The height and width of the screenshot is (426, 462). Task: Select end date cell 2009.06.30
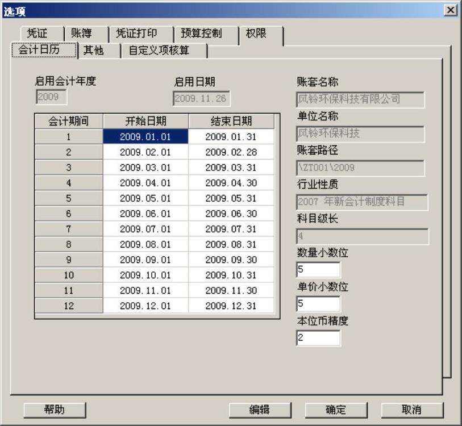pyautogui.click(x=231, y=214)
